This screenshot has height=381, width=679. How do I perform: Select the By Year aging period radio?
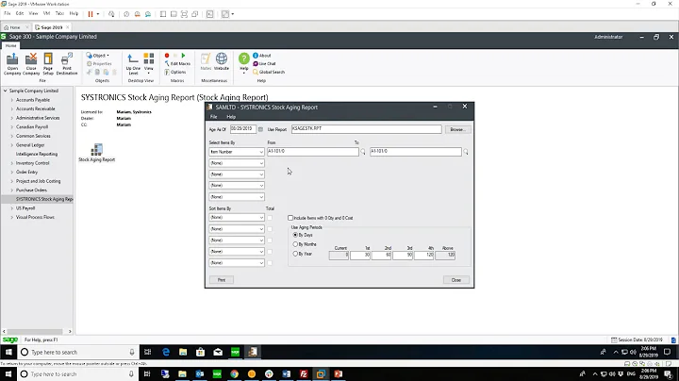click(x=295, y=254)
